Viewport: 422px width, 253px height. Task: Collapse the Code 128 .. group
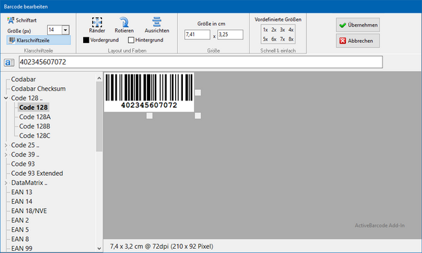(6, 98)
